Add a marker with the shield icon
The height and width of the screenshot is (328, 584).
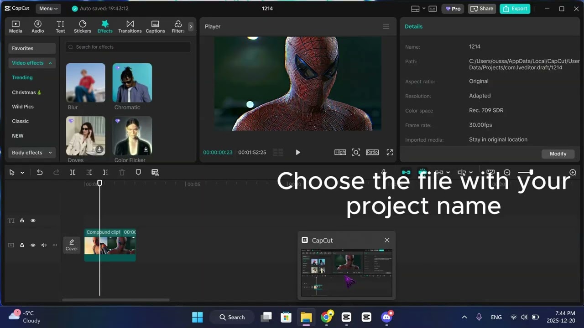(x=138, y=173)
